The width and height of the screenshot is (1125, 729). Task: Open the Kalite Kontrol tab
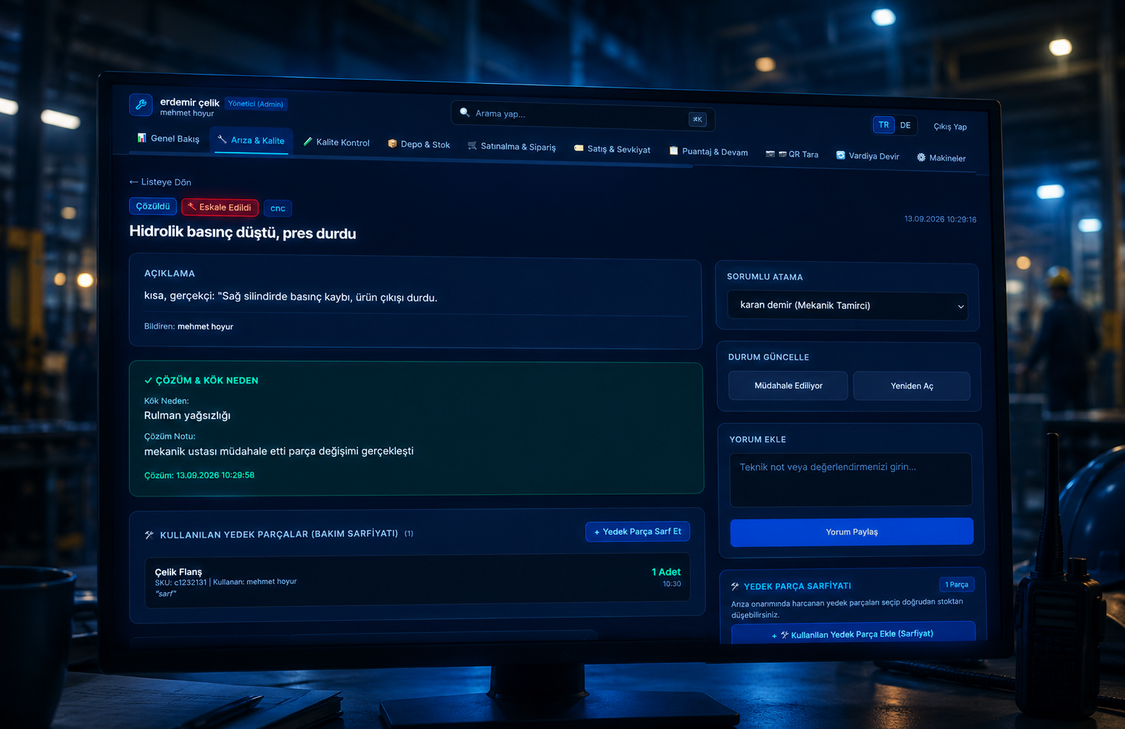pos(336,142)
